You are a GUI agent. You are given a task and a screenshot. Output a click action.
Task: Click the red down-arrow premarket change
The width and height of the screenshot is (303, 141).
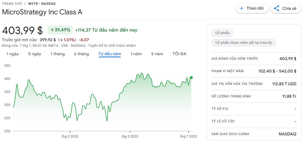pyautogui.click(x=68, y=40)
